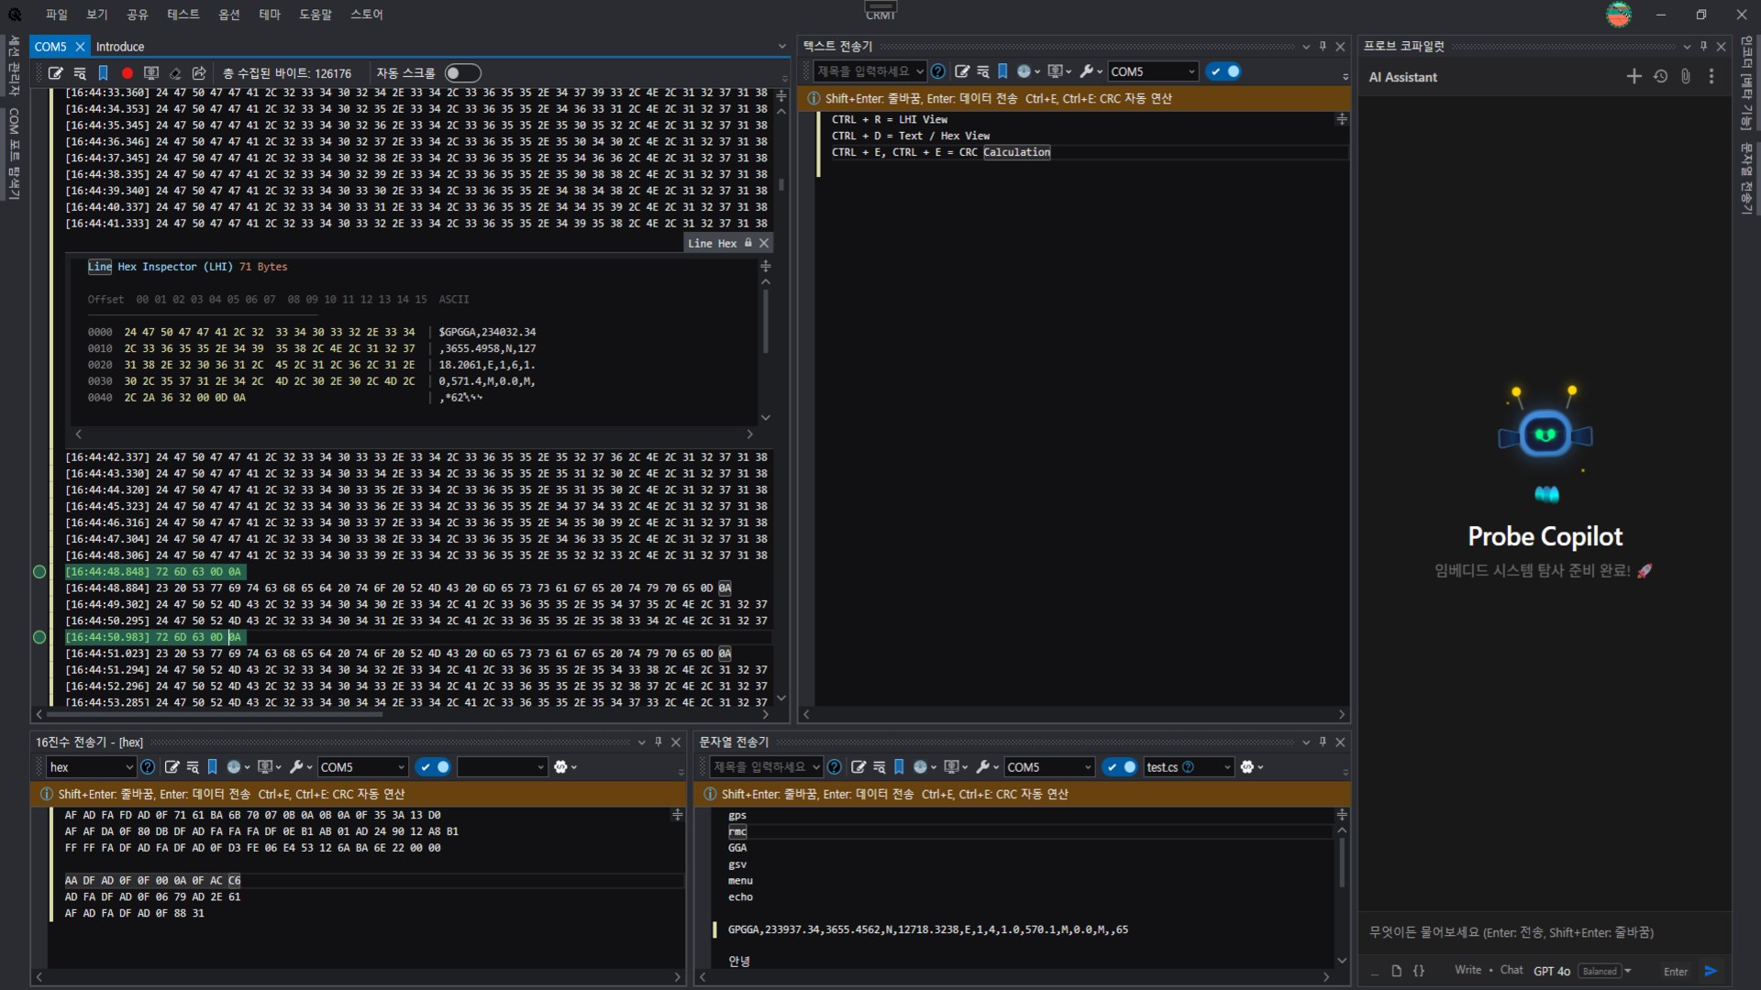
Task: Switch to the Introduce tab
Action: click(x=120, y=47)
